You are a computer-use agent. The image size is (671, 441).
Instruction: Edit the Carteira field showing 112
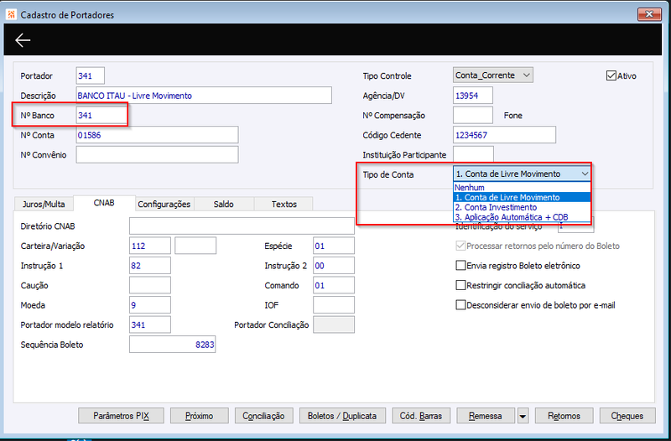tap(150, 246)
